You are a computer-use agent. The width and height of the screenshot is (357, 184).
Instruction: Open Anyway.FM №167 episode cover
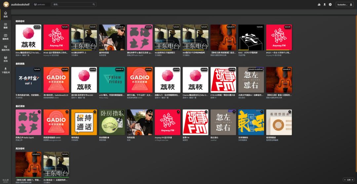coord(279,37)
